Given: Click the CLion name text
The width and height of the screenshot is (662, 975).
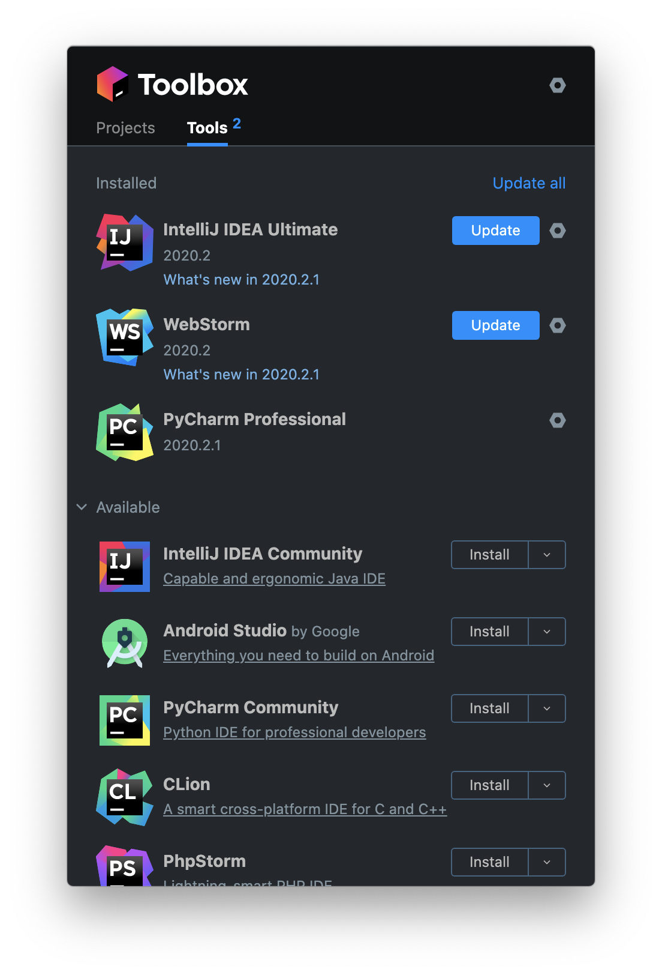Looking at the screenshot, I should (187, 784).
